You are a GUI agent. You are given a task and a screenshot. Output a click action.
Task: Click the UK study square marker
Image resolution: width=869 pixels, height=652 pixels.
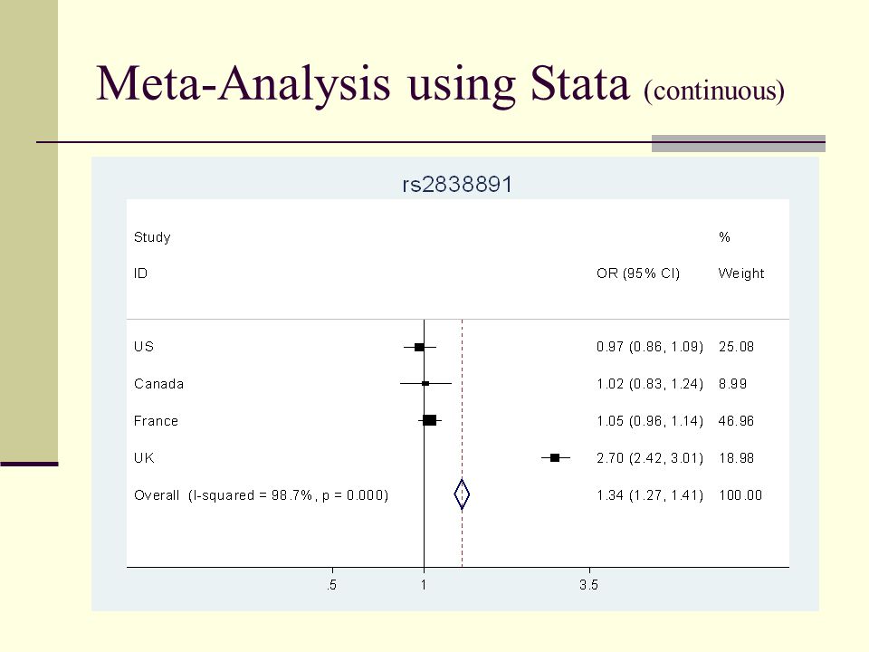tap(555, 457)
